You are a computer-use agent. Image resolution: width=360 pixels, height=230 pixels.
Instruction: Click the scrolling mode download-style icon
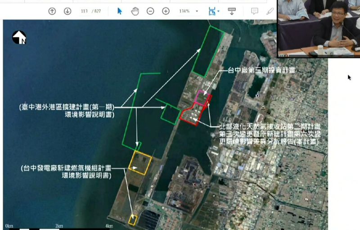tap(232, 11)
